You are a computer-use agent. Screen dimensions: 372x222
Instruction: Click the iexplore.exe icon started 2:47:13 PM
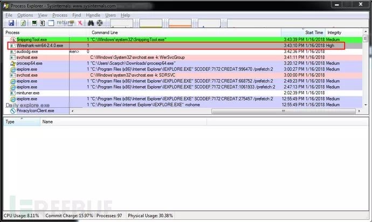[x=13, y=87]
